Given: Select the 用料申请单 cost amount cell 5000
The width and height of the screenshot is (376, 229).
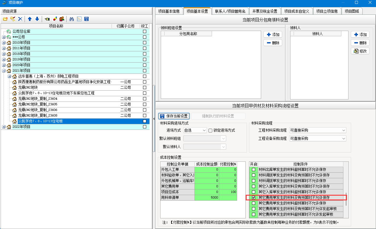Looking at the screenshot, I should 207,198.
